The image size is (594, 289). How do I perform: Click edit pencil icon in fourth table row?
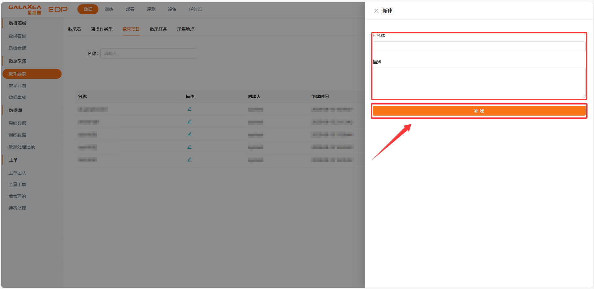pyautogui.click(x=189, y=147)
